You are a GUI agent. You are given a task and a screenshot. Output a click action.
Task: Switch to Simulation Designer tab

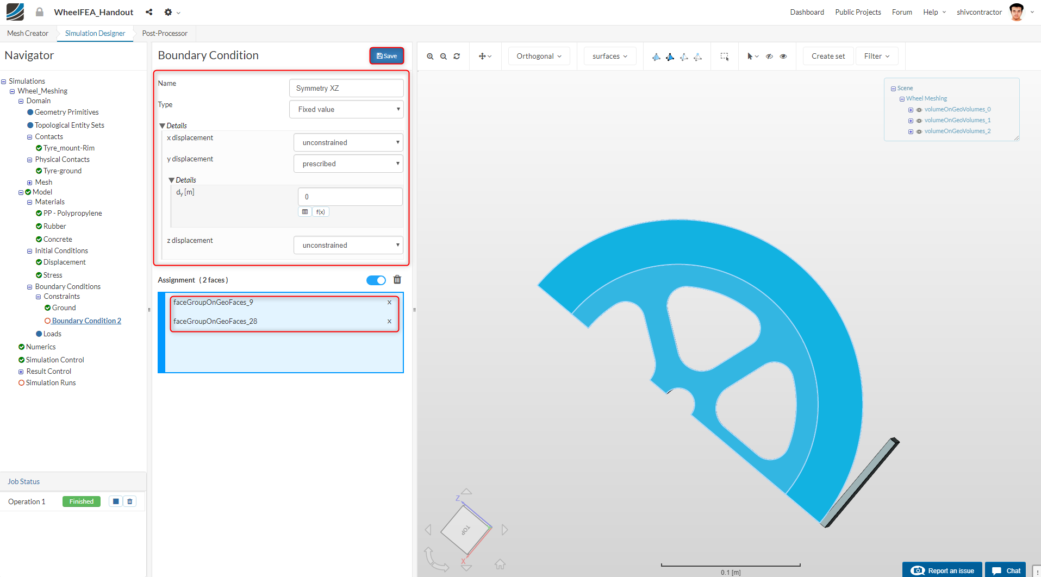click(95, 33)
